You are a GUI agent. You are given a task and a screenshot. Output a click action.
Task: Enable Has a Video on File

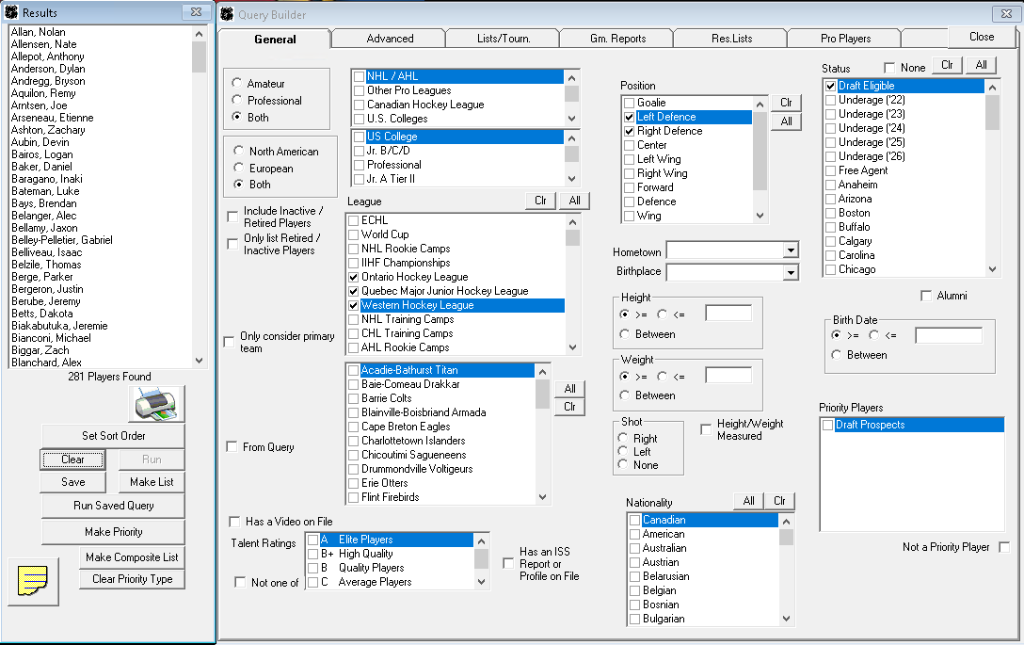pyautogui.click(x=234, y=522)
